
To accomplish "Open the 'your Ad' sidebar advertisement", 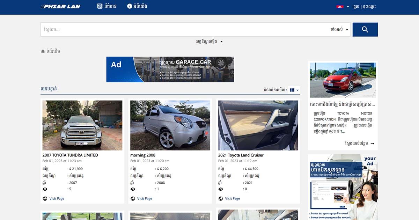I will [x=343, y=187].
